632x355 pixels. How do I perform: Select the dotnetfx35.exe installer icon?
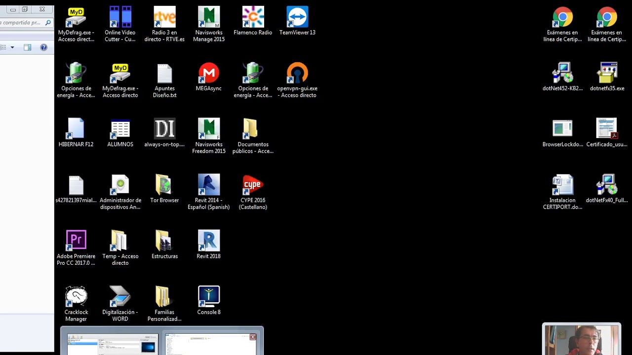pos(607,77)
